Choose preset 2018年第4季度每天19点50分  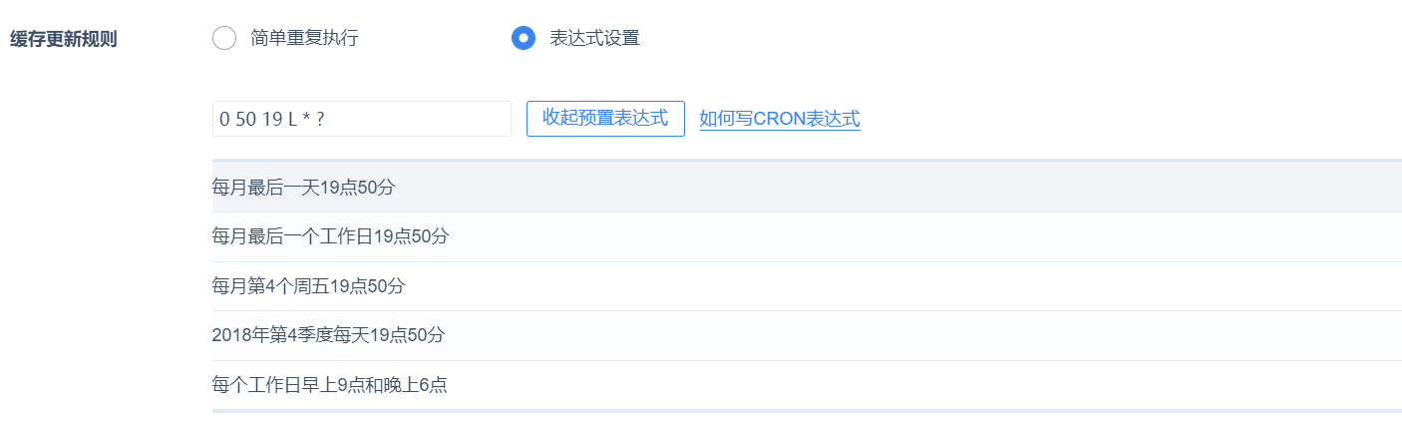point(328,335)
